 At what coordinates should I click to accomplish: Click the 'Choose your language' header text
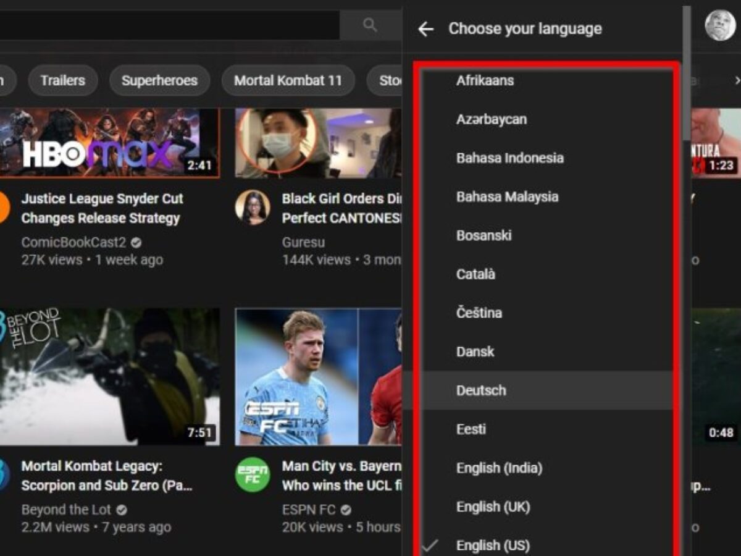(525, 29)
